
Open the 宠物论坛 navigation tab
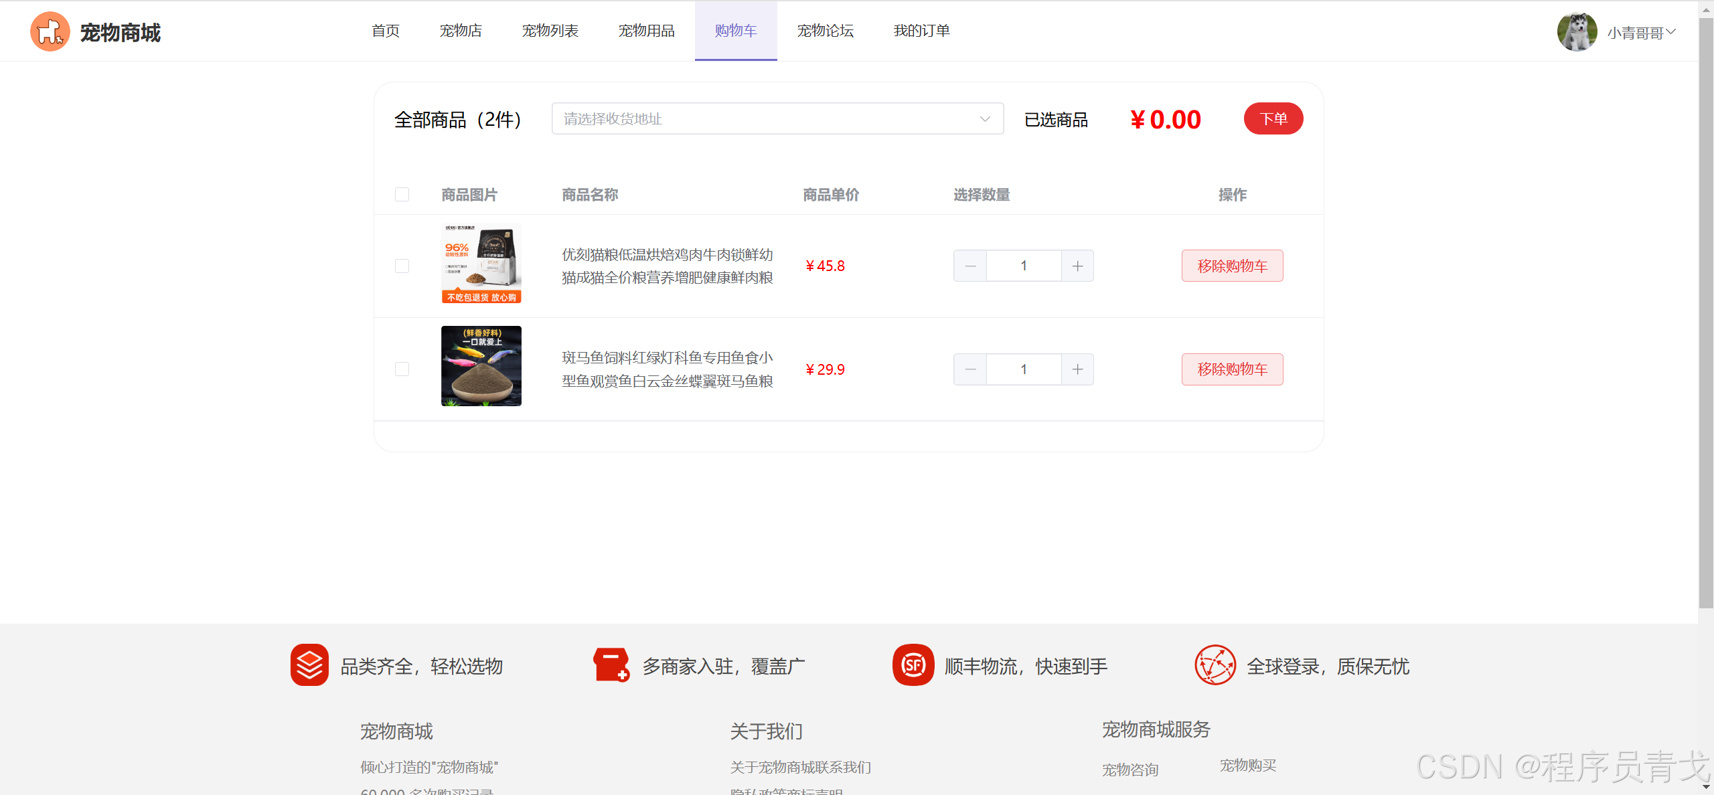[825, 31]
